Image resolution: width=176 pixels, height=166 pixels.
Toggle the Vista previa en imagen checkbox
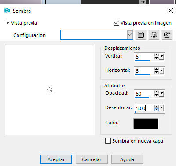[x=116, y=23]
